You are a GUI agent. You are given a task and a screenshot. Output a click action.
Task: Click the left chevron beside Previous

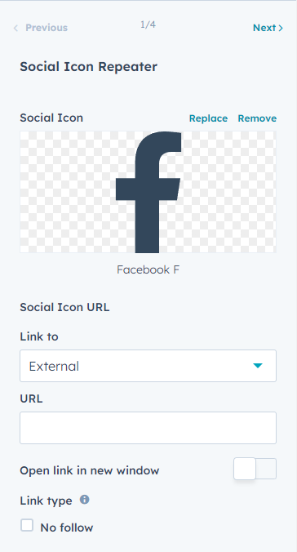tap(16, 28)
